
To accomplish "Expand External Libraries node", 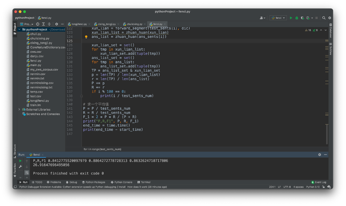I will pos(20,109).
